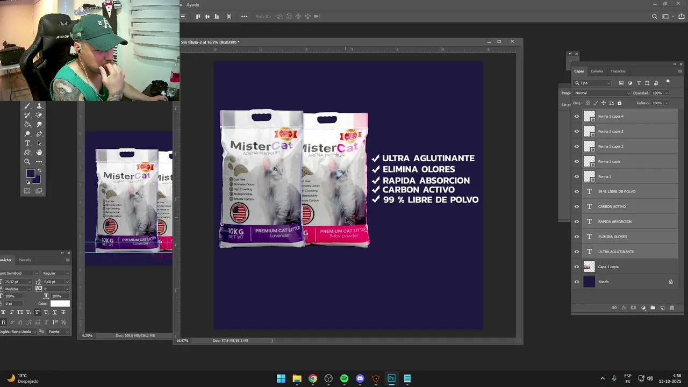Click the share document icon
This screenshot has height=387, width=688.
[682, 17]
